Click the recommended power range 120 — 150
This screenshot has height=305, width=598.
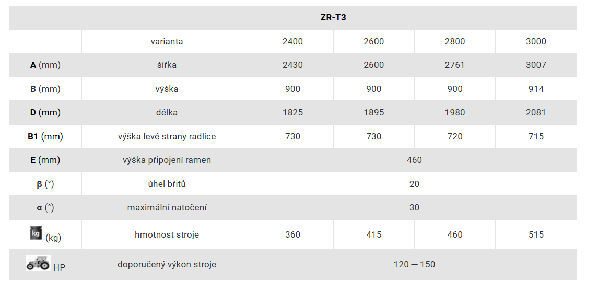(414, 265)
